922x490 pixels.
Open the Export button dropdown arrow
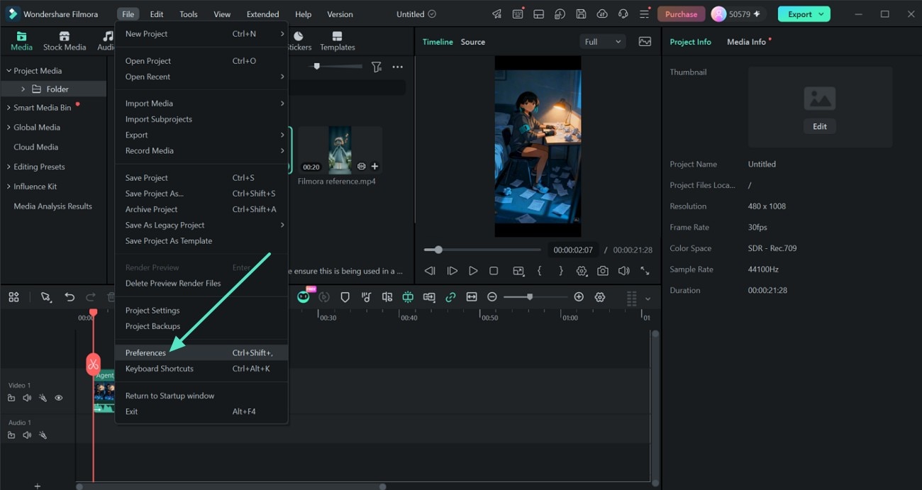point(821,14)
